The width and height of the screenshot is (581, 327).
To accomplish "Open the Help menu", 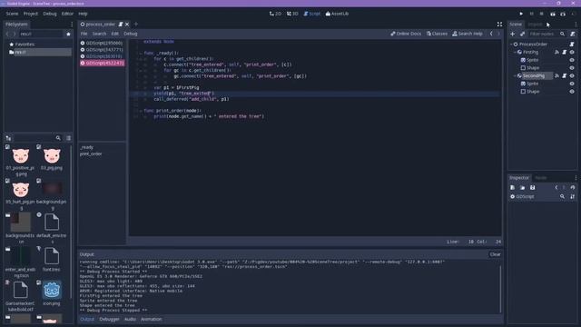I will point(83,14).
